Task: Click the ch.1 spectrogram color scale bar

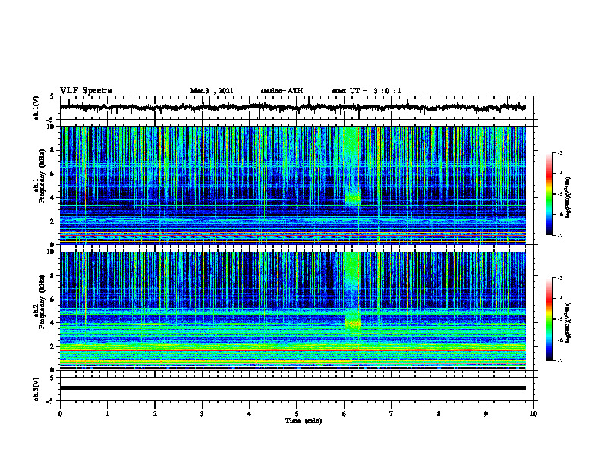Action: tap(549, 194)
